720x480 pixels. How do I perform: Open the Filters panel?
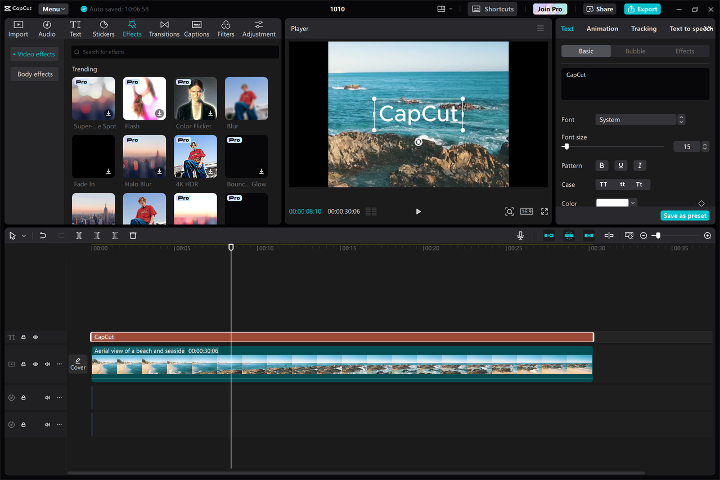(226, 28)
